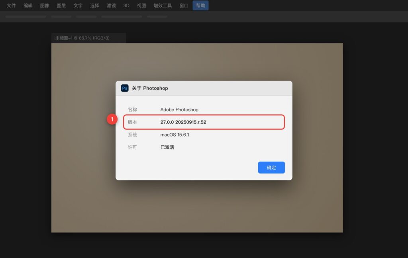Click the highlighted 帮助 menu

pos(200,6)
